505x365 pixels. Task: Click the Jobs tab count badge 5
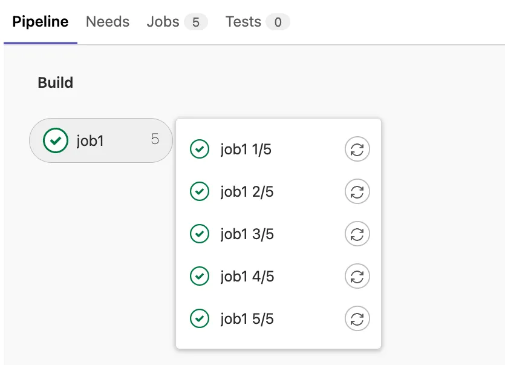point(196,22)
